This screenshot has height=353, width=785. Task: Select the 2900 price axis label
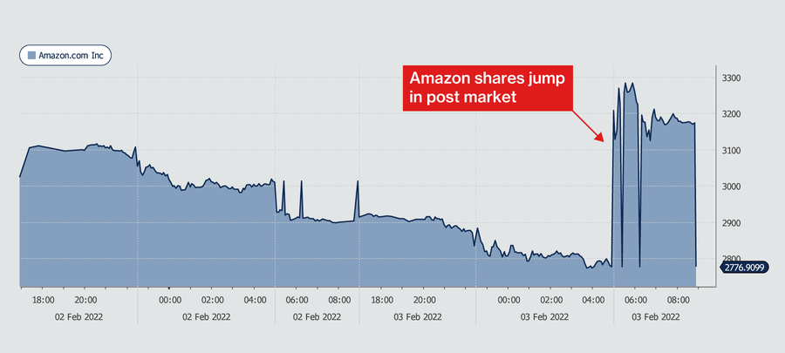[x=730, y=223]
